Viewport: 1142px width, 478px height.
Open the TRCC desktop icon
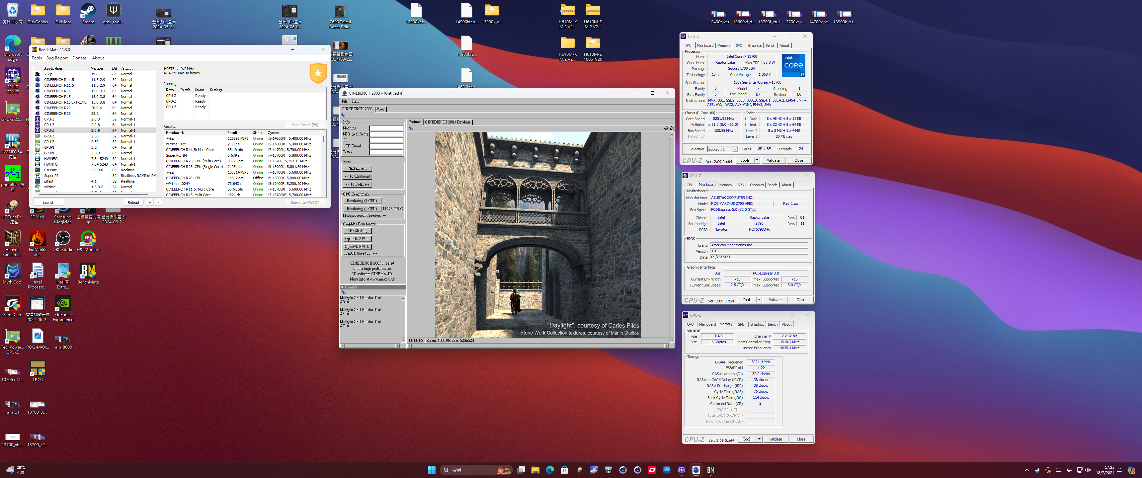38,371
